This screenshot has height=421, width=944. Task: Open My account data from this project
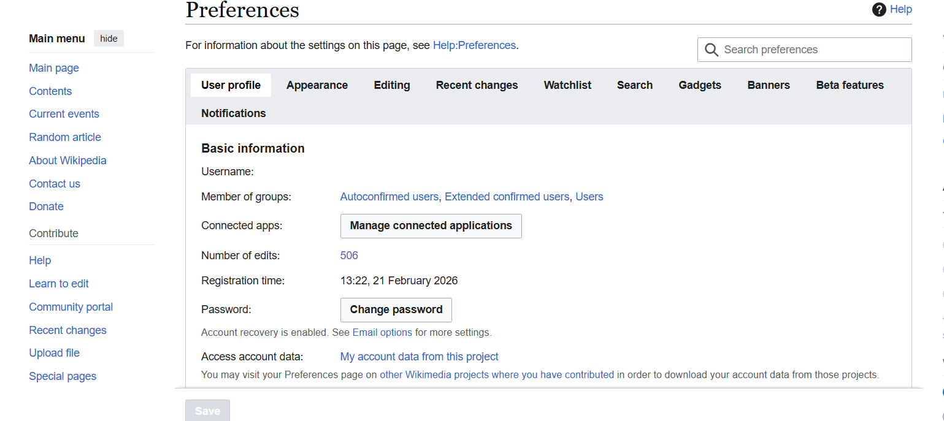419,357
